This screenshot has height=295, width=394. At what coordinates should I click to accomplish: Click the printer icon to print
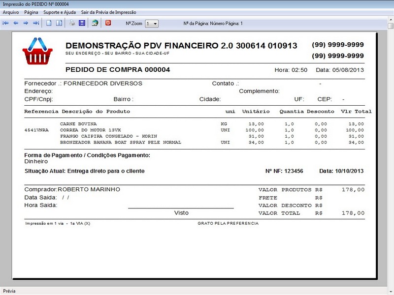72,23
